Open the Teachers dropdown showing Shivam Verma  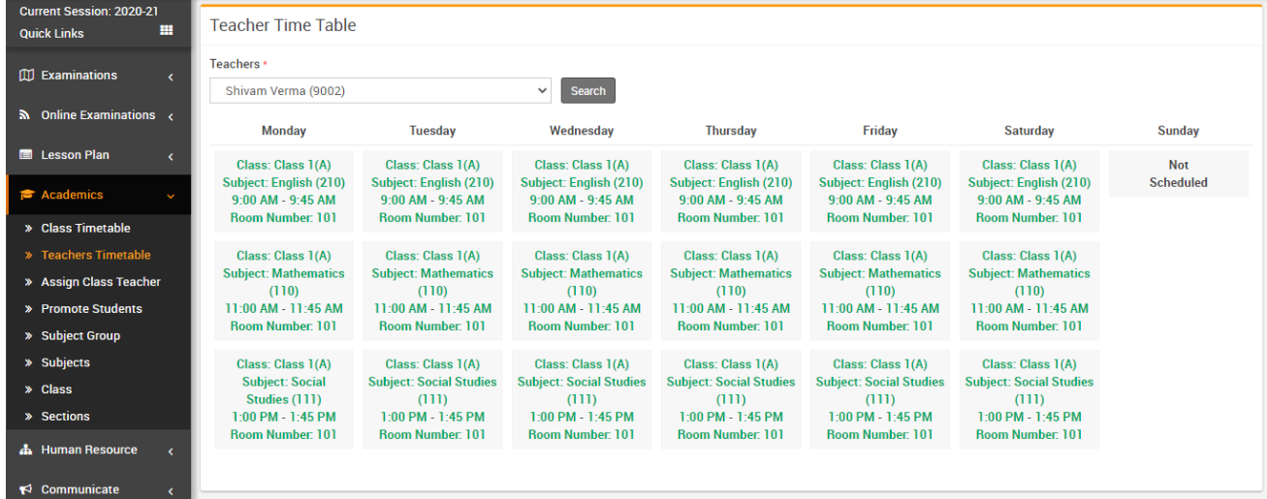(x=380, y=91)
